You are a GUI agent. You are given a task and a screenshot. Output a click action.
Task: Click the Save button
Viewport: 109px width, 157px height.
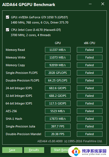pos(12,150)
